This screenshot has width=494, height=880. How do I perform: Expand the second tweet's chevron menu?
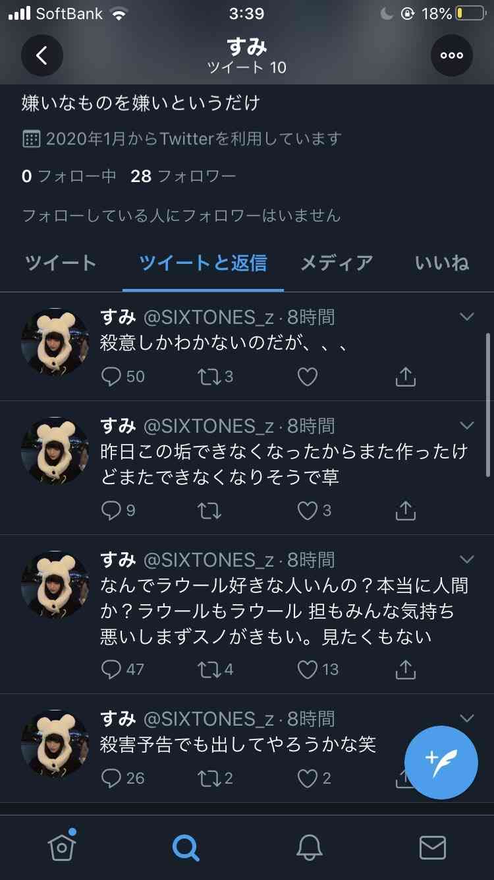466,425
